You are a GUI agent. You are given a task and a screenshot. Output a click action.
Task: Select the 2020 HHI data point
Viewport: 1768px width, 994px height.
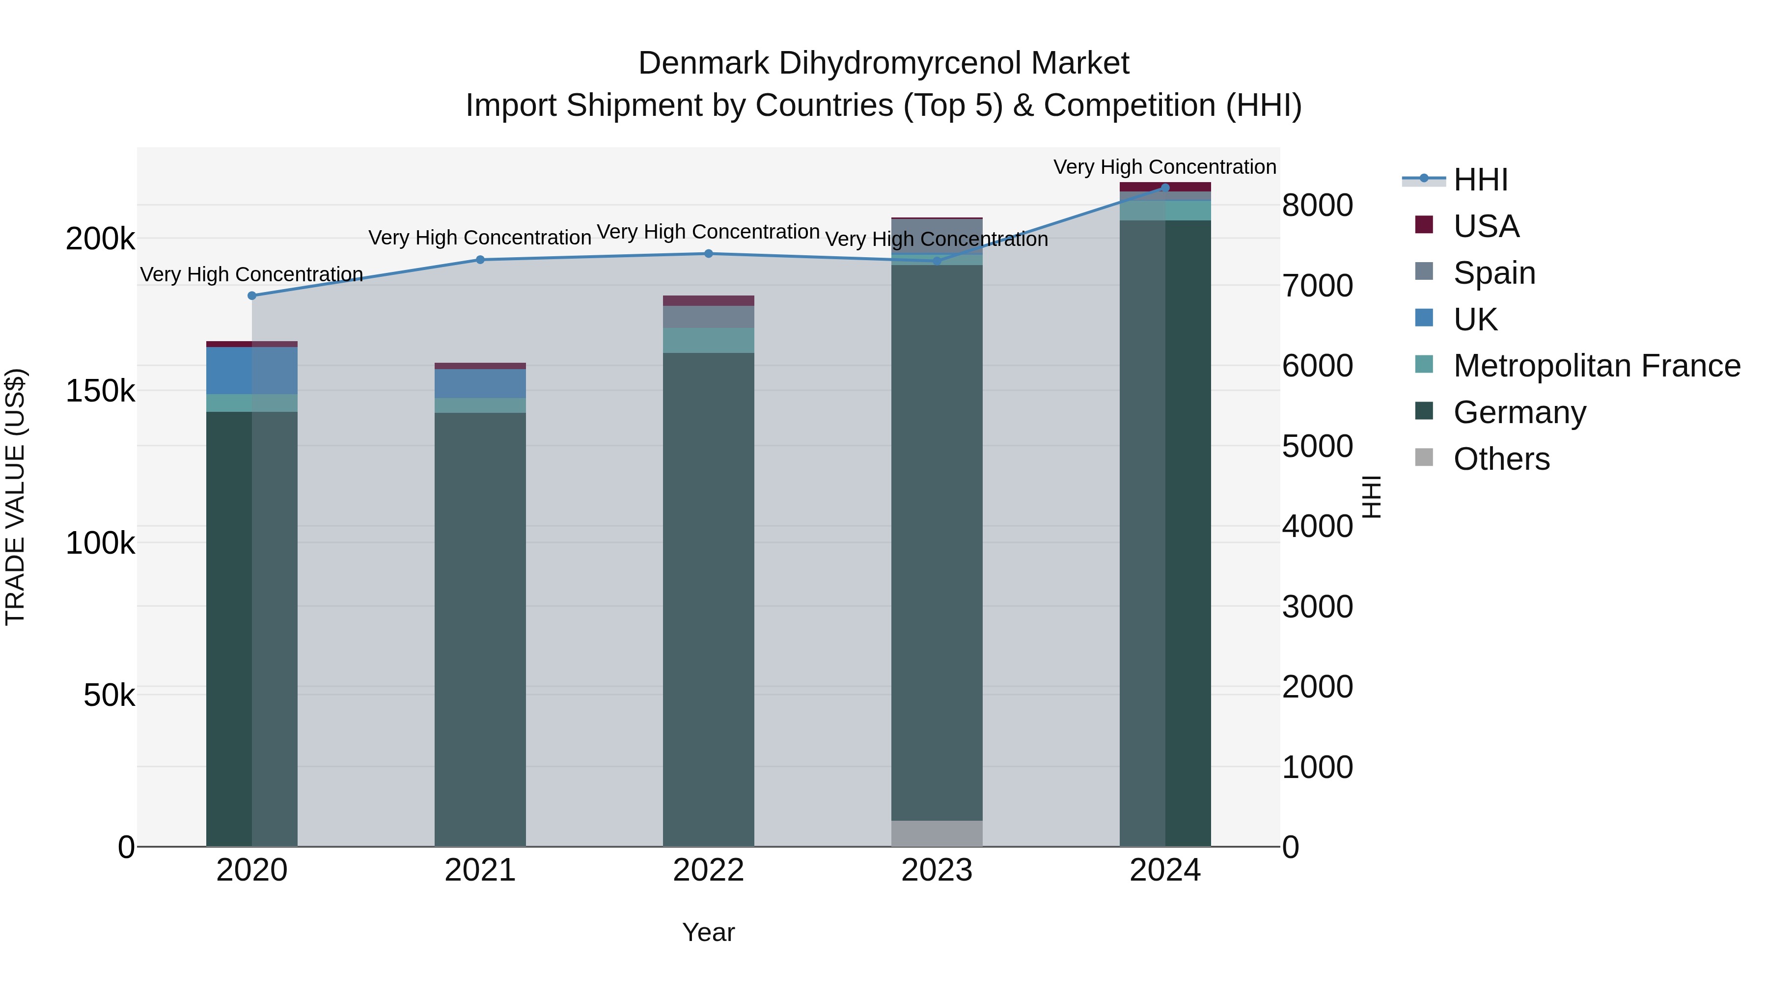[x=252, y=296]
